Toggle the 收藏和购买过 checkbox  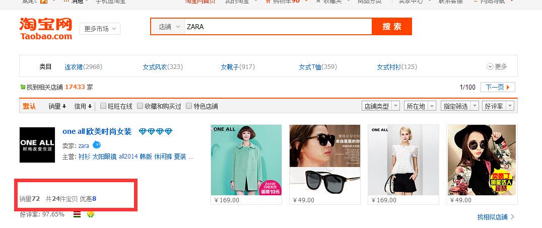tap(140, 106)
